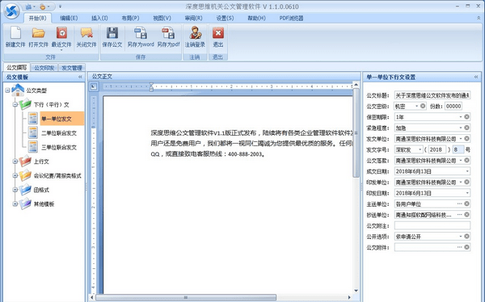Select 二单位联合发文 template
Image resolution: width=485 pixels, height=302 pixels.
(59, 133)
